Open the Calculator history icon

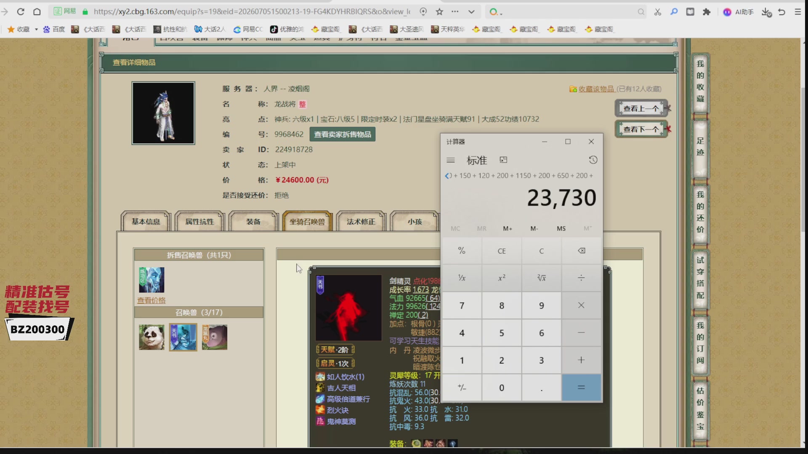(x=593, y=160)
